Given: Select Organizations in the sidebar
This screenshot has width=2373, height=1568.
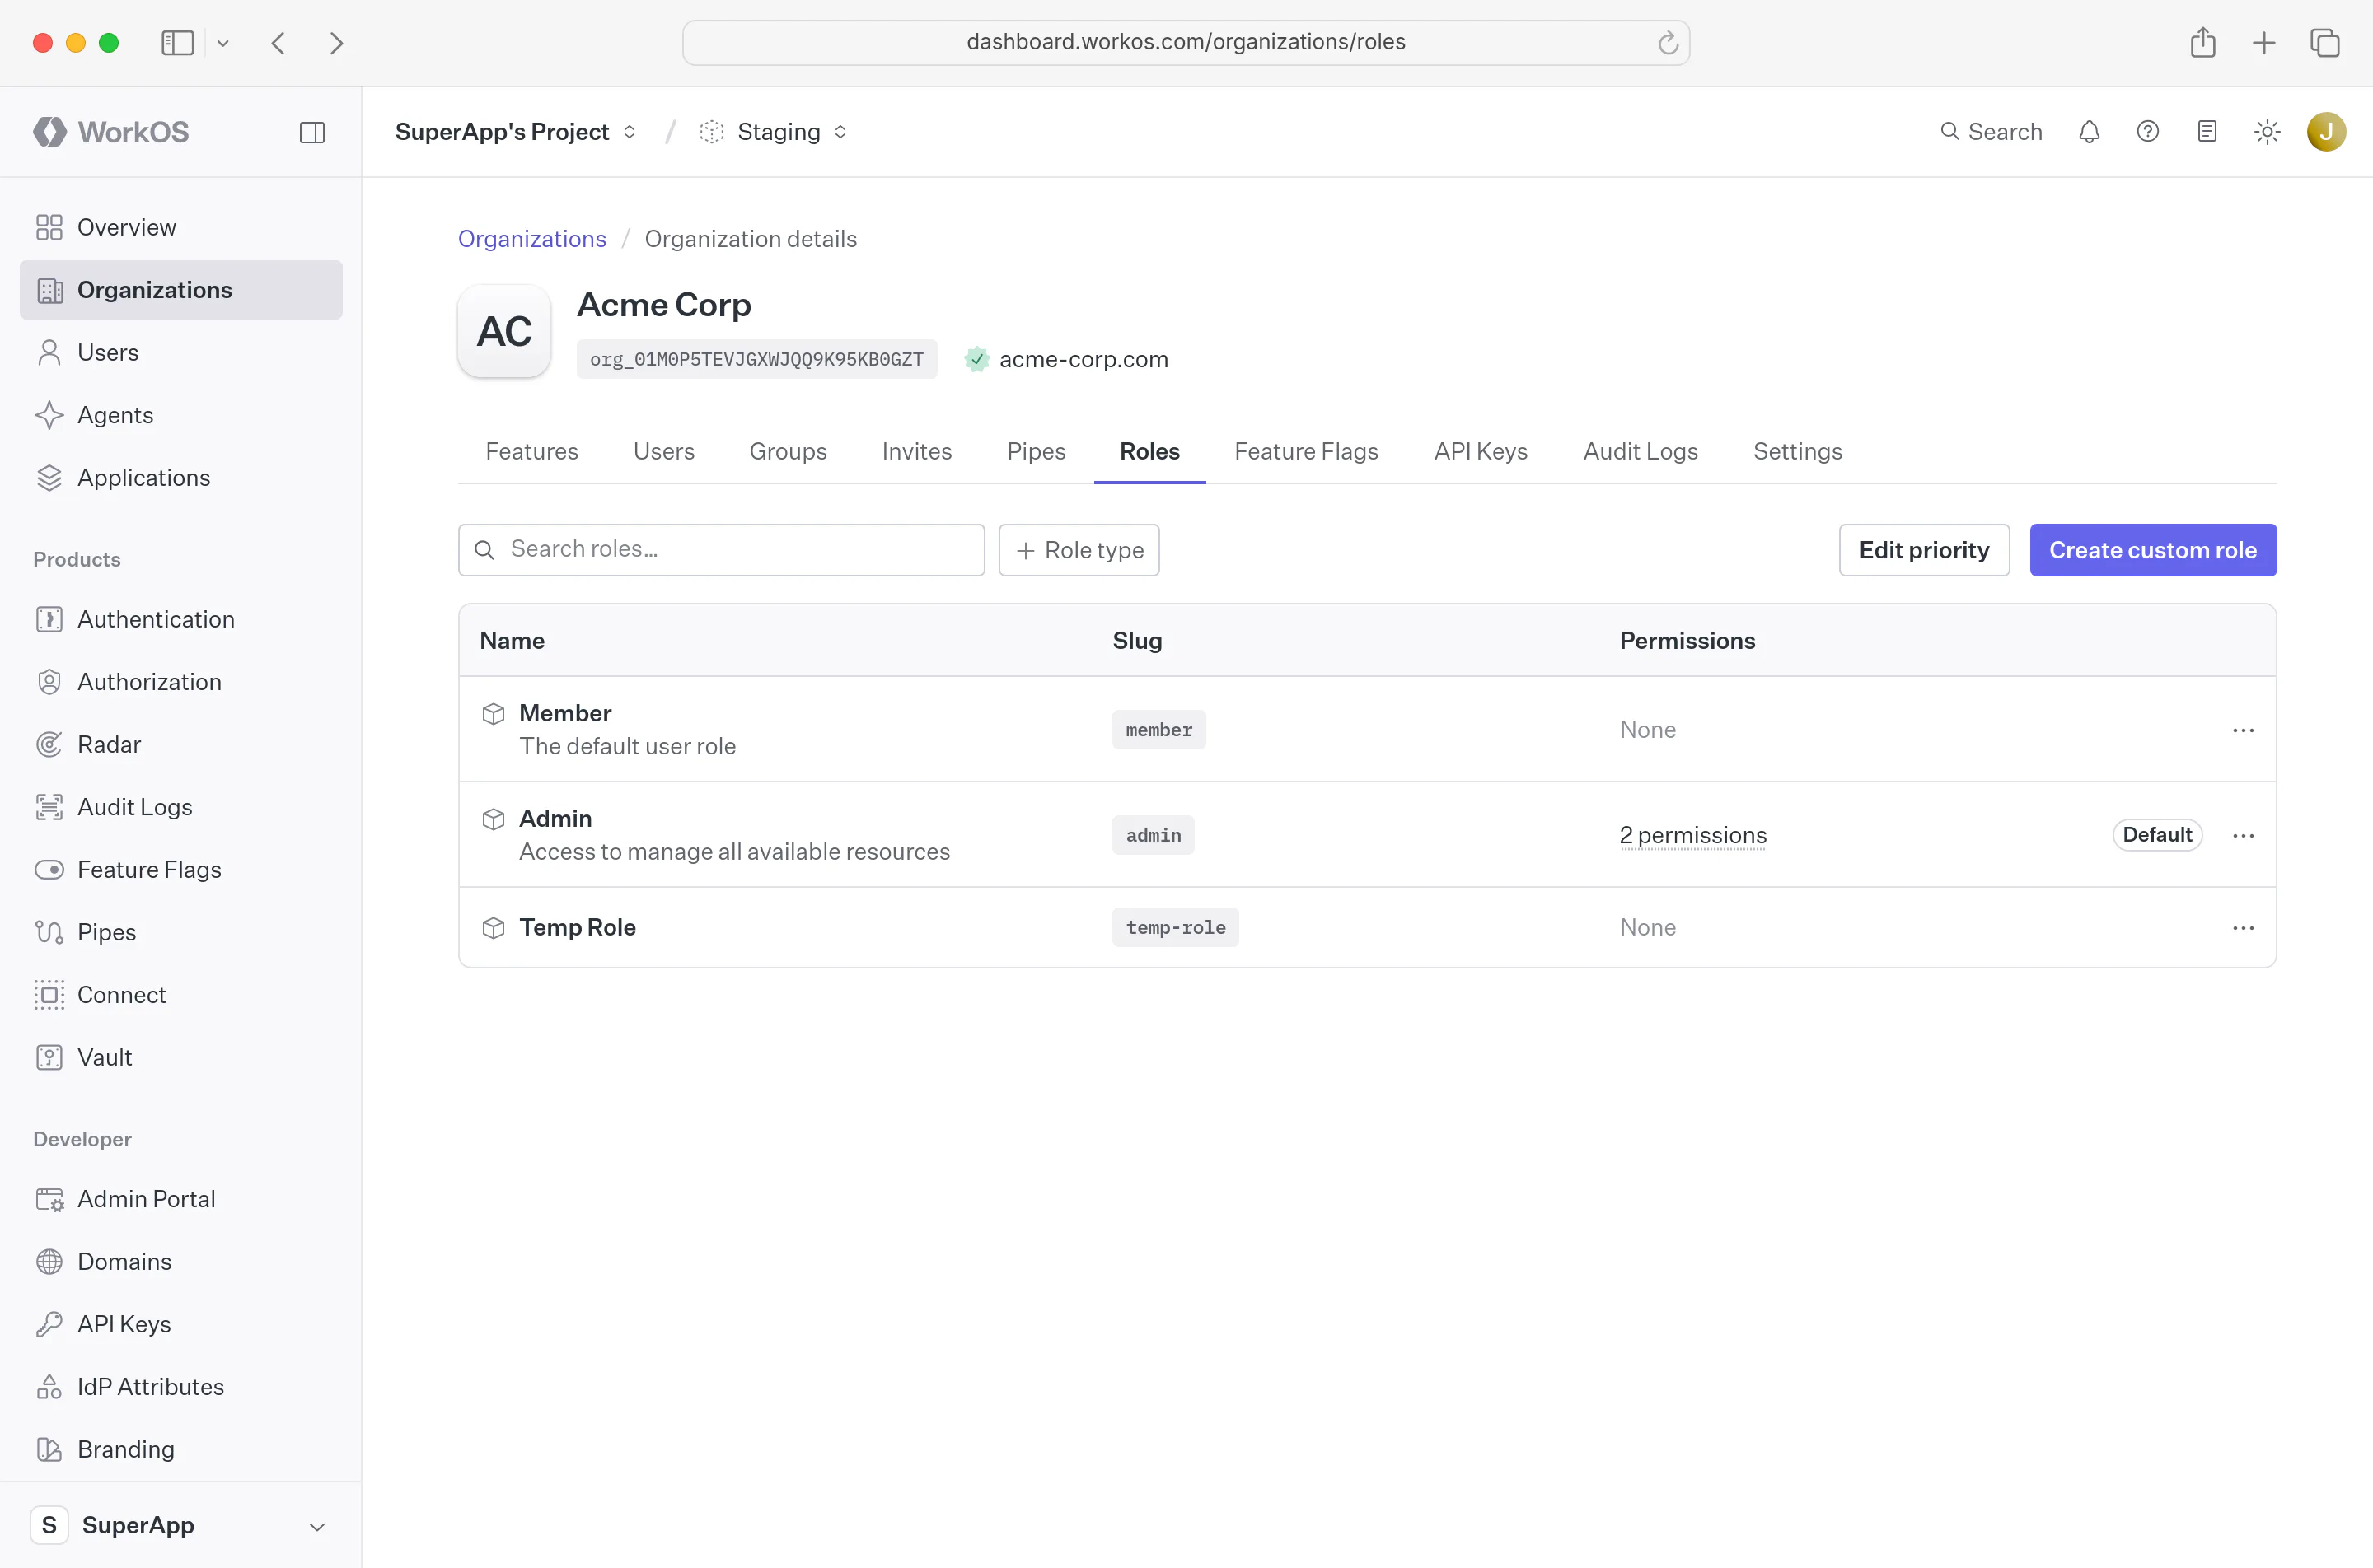Looking at the screenshot, I should click(181, 290).
